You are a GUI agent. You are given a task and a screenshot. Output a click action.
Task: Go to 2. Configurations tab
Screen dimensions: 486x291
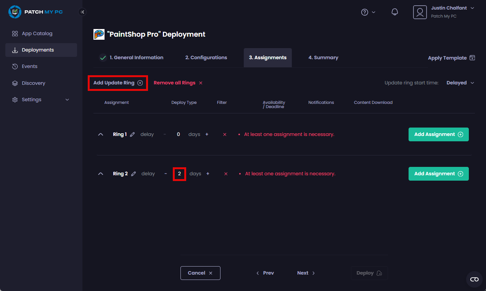(206, 58)
